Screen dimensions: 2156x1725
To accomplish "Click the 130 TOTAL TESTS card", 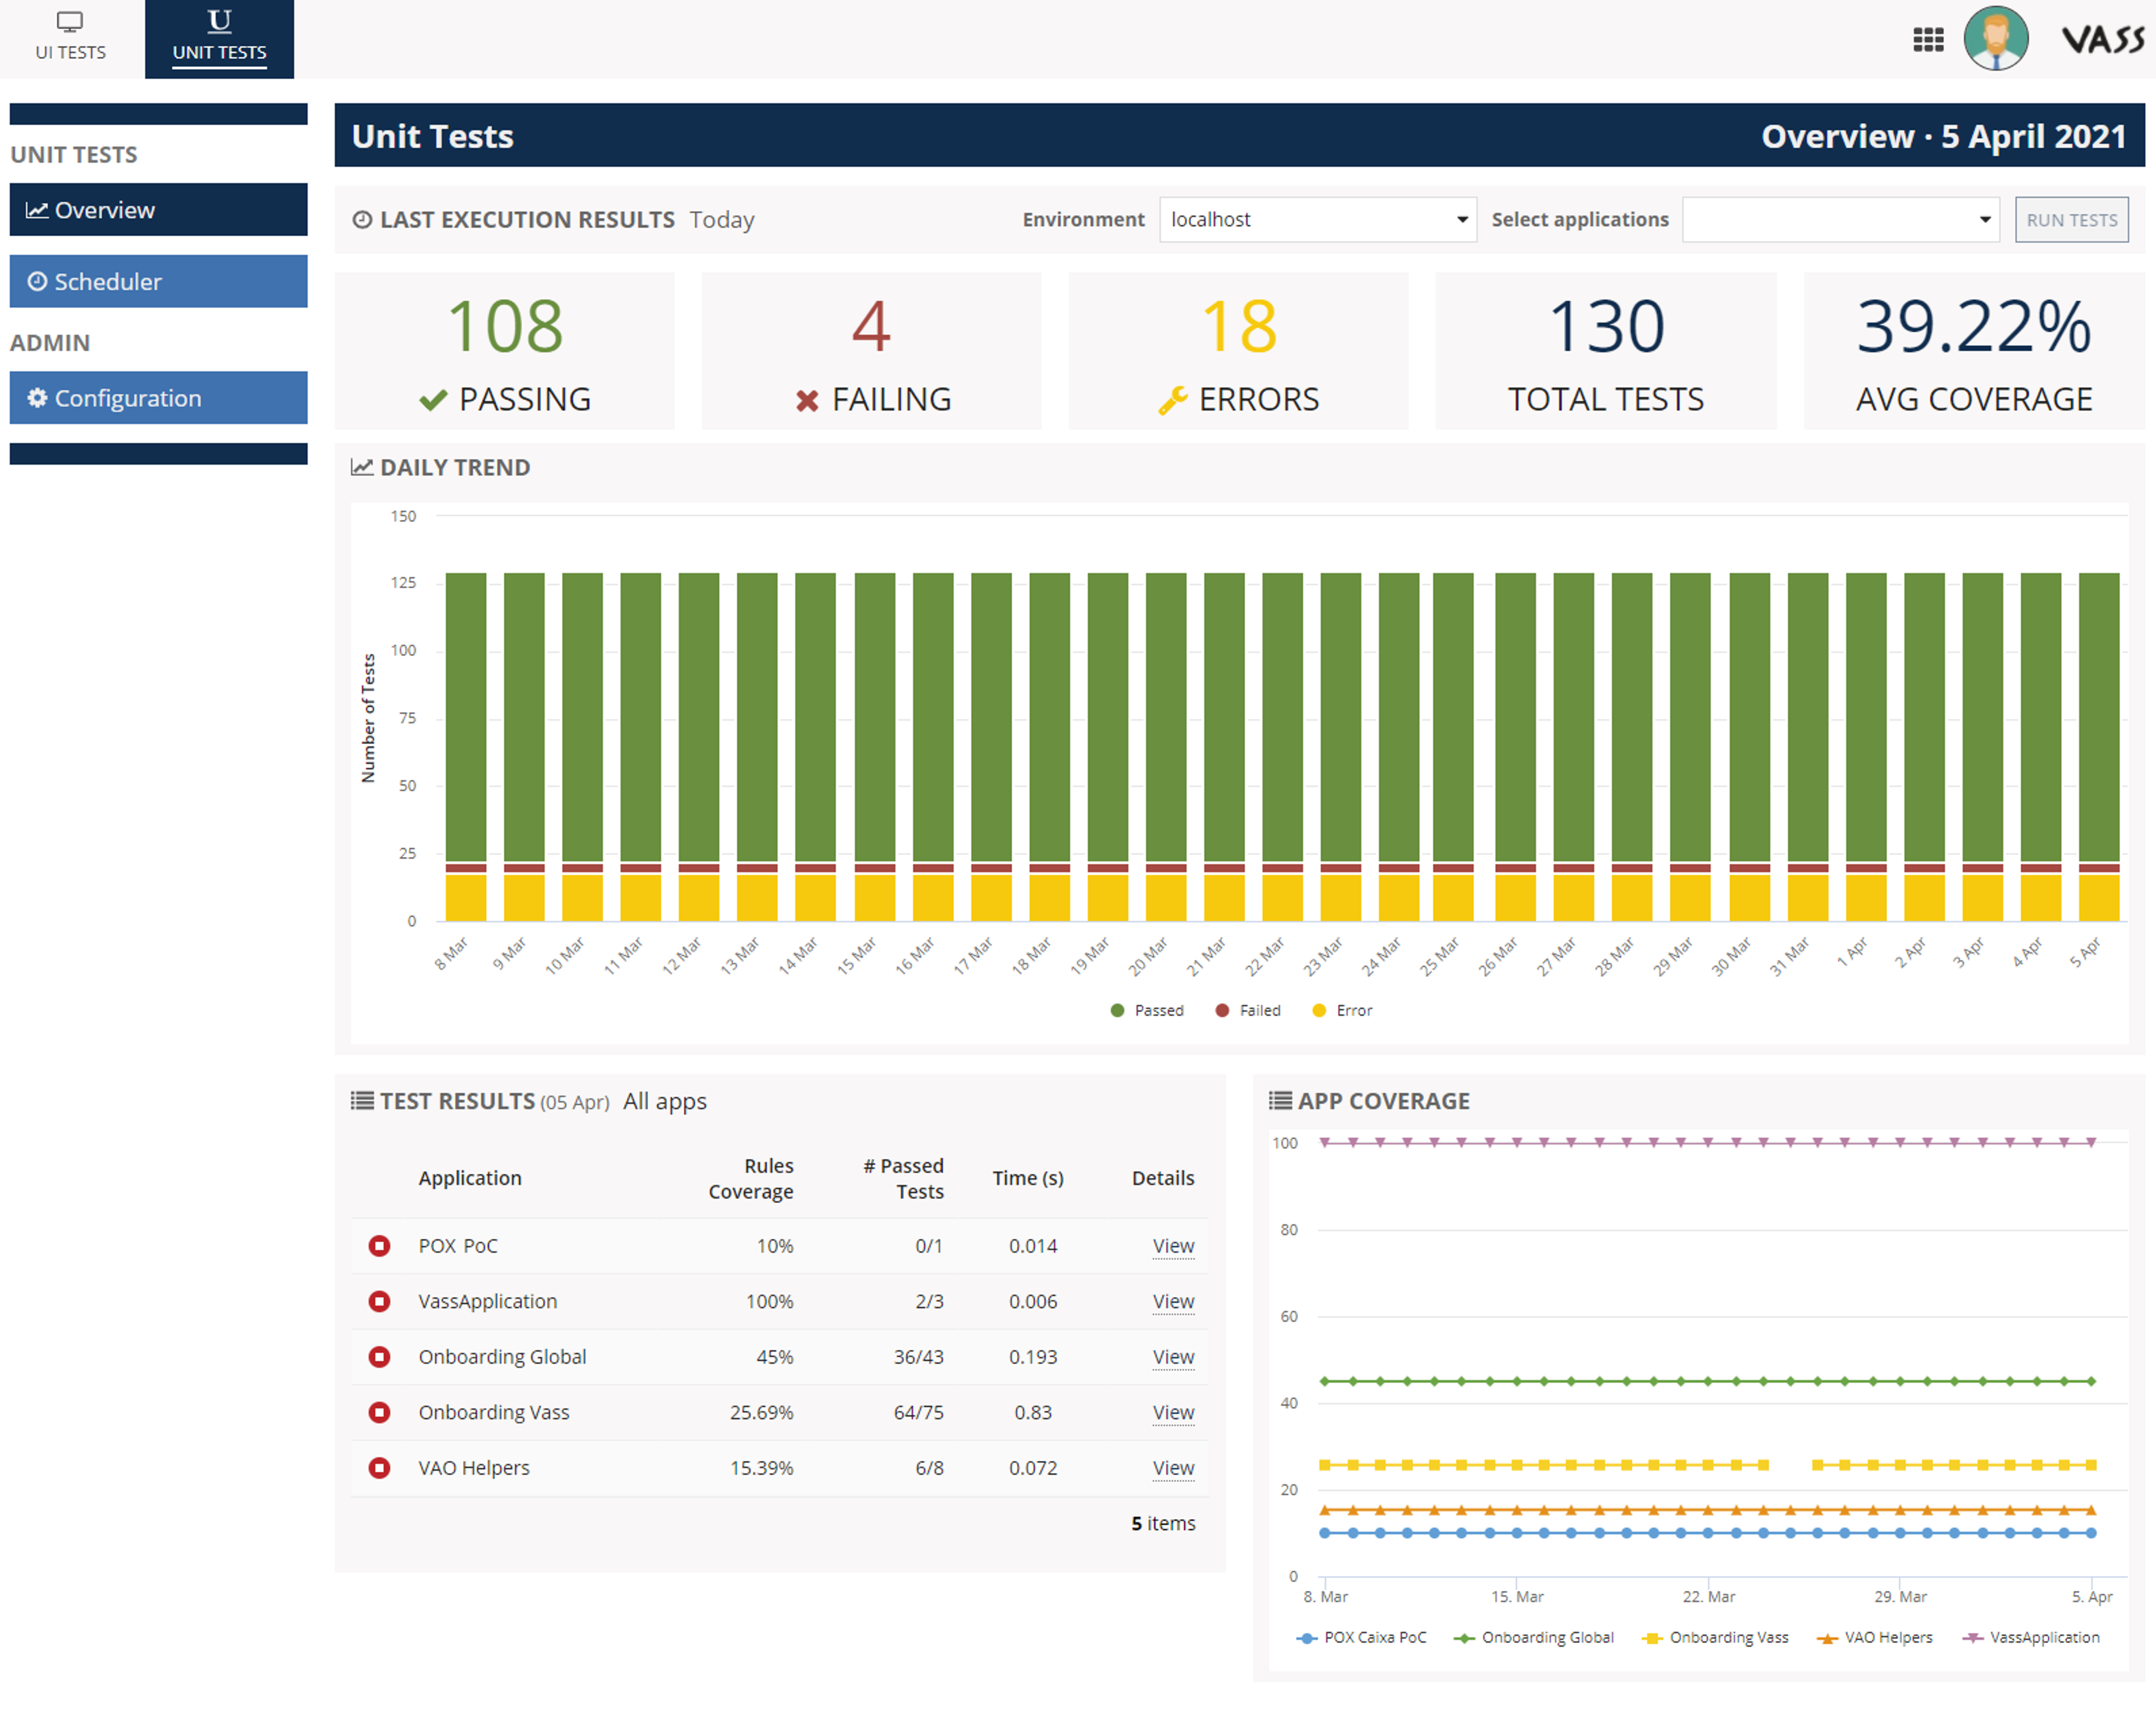I will [x=1606, y=350].
